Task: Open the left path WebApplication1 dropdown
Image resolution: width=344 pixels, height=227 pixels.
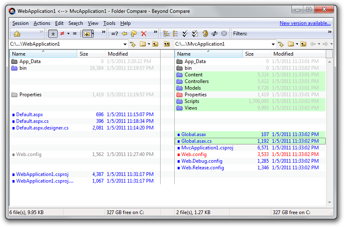Action: pos(125,44)
